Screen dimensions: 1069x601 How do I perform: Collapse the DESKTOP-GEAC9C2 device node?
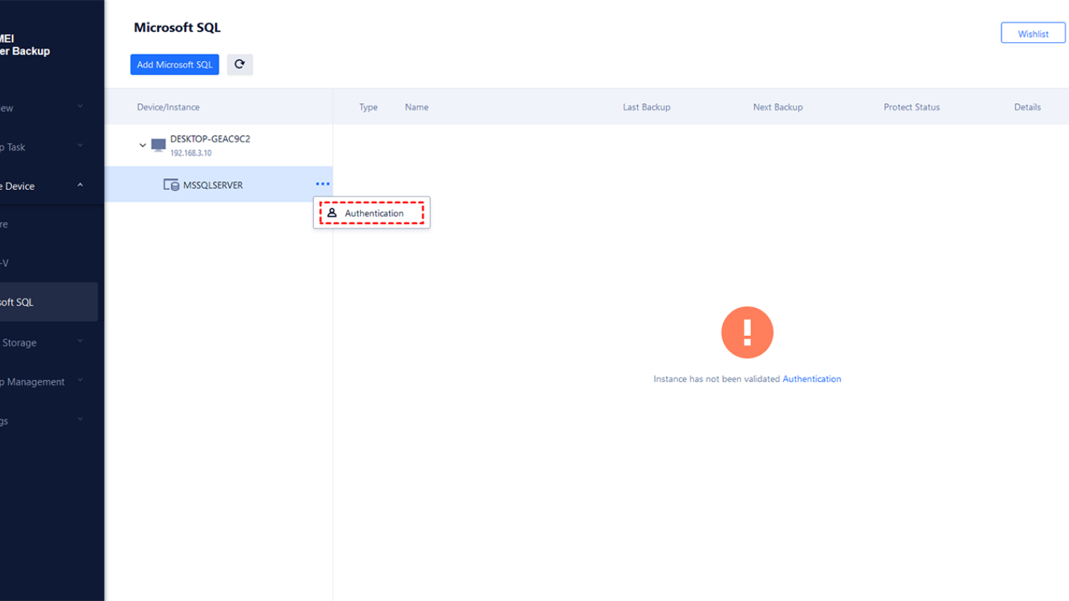143,145
